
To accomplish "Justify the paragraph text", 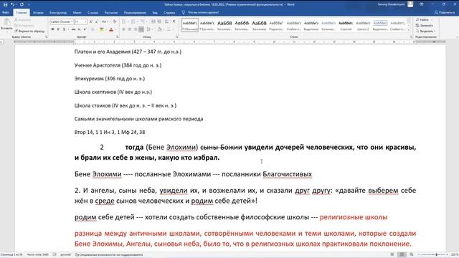I will coord(141,29).
